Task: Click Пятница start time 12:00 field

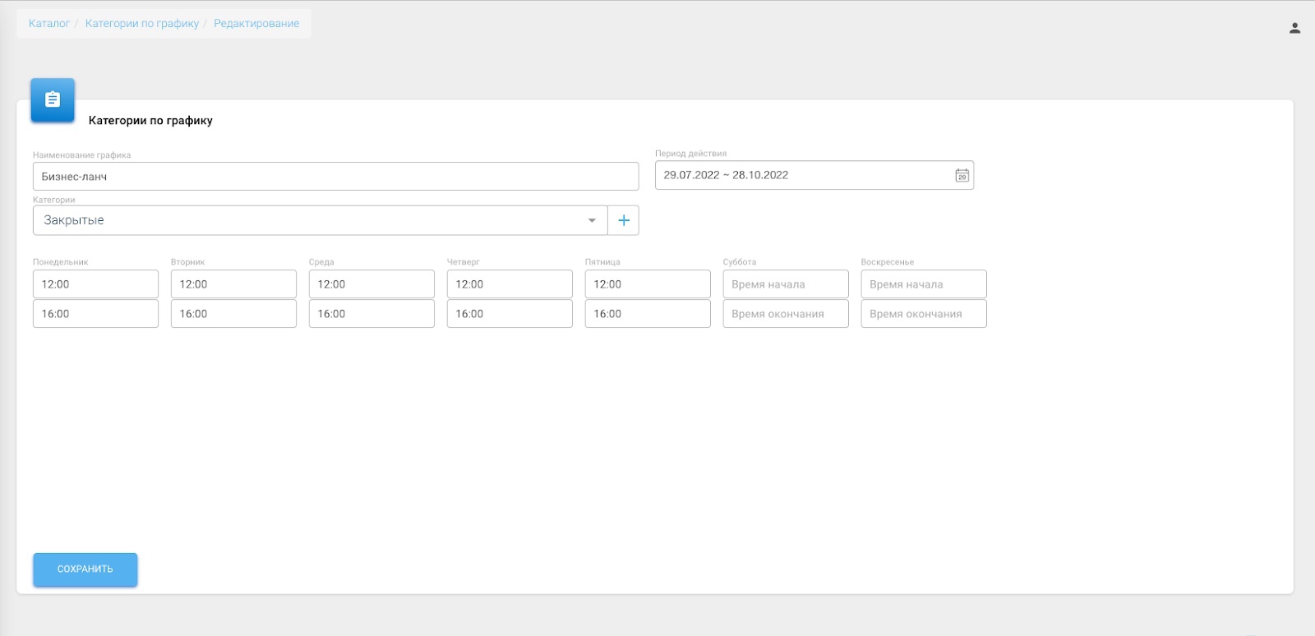Action: tap(648, 284)
